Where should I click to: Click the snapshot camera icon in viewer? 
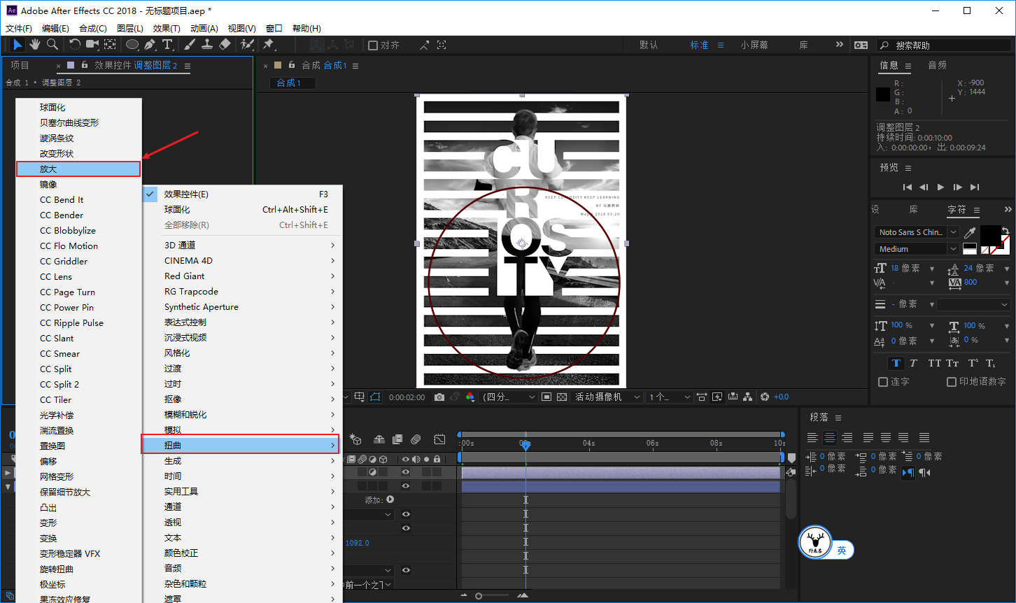[x=439, y=397]
